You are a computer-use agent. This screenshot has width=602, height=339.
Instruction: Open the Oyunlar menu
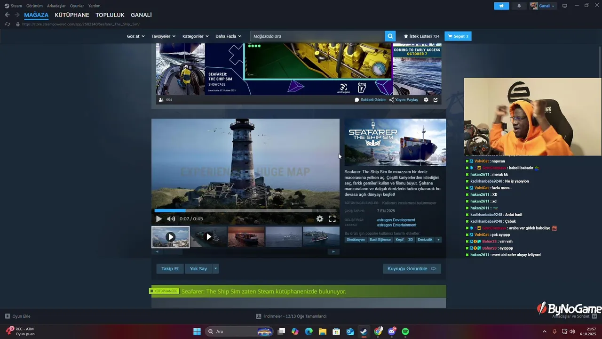77,6
